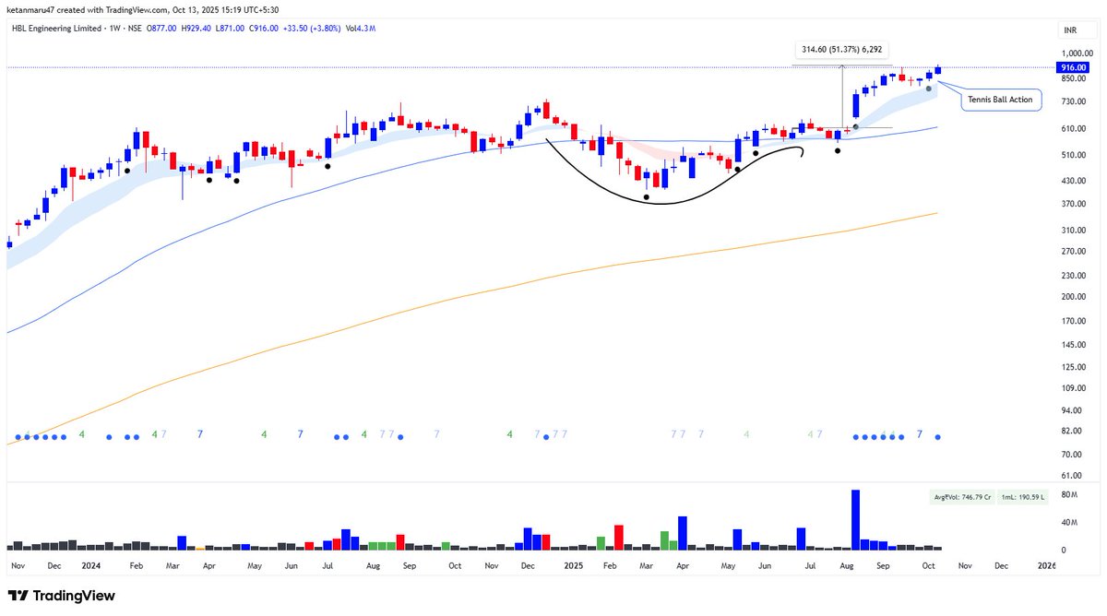Screen dimensions: 1107x616
Task: Click the 82.00 price axis label
Action: (x=1070, y=432)
